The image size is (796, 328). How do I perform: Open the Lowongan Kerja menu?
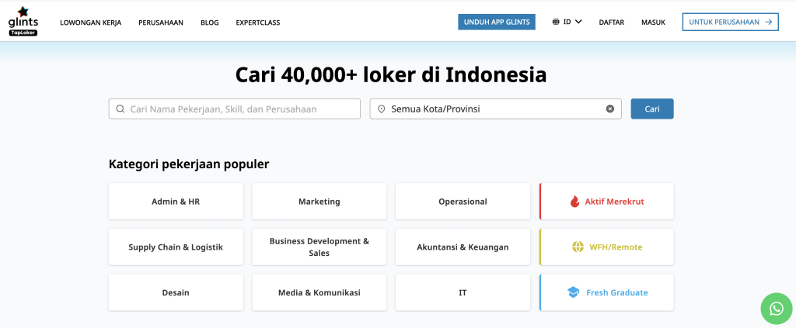coord(90,22)
